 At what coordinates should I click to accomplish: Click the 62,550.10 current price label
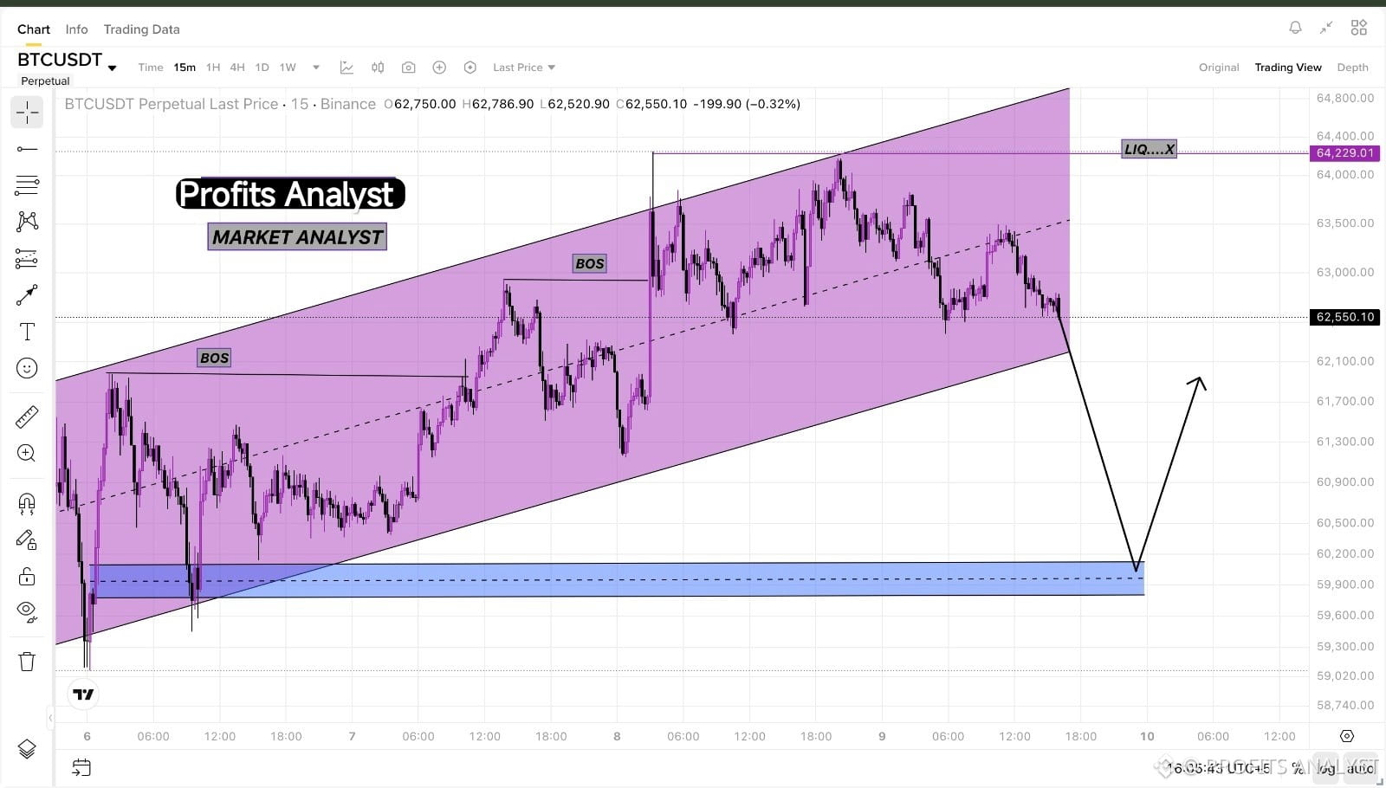point(1344,317)
